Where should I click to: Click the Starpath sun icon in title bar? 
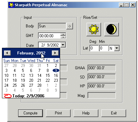coord(11,5)
